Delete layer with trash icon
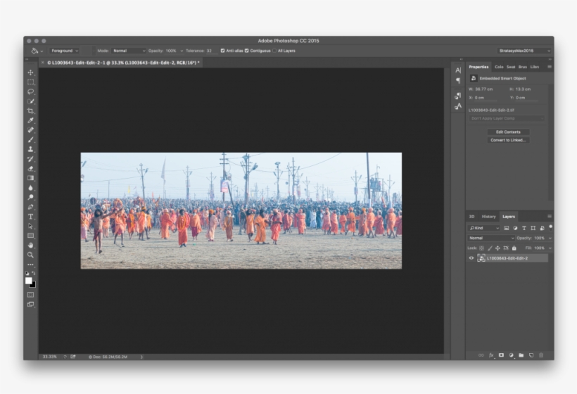Image resolution: width=577 pixels, height=394 pixels. pos(541,355)
